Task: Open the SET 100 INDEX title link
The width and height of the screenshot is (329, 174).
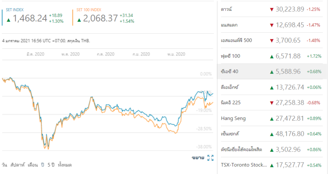Action: tap(89, 10)
